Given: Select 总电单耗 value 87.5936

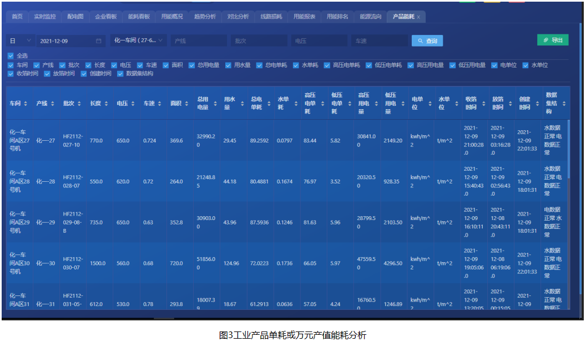Looking at the screenshot, I should pos(259,222).
